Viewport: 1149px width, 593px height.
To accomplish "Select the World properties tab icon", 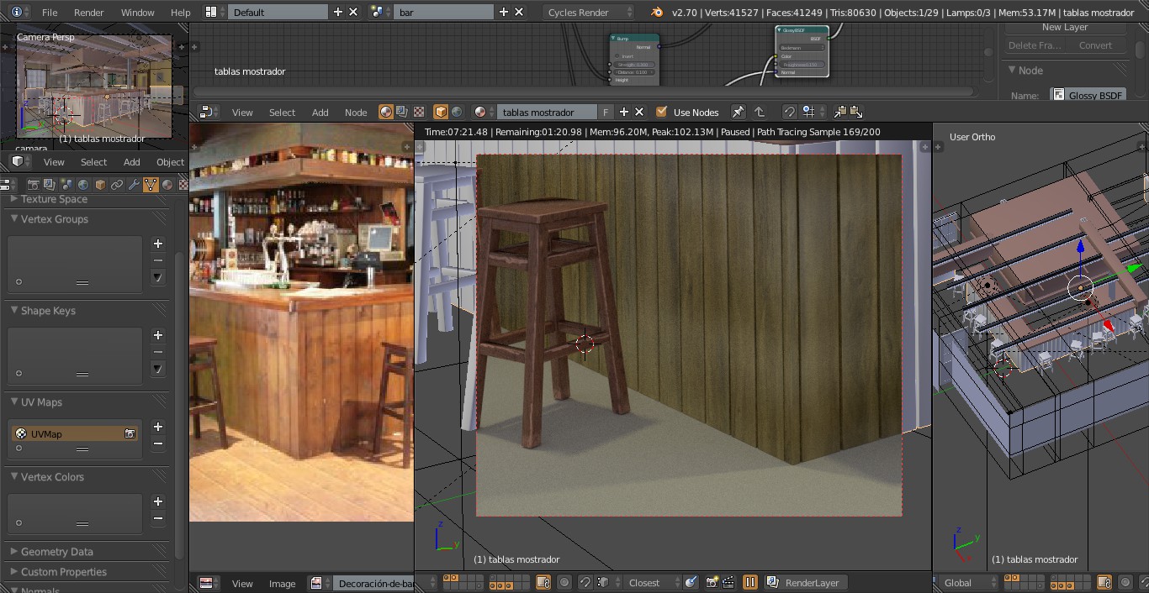I will [x=83, y=185].
